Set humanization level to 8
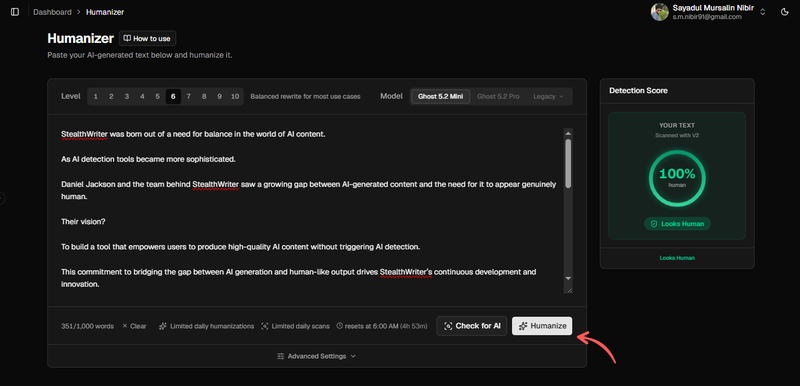The width and height of the screenshot is (800, 386). coord(204,96)
